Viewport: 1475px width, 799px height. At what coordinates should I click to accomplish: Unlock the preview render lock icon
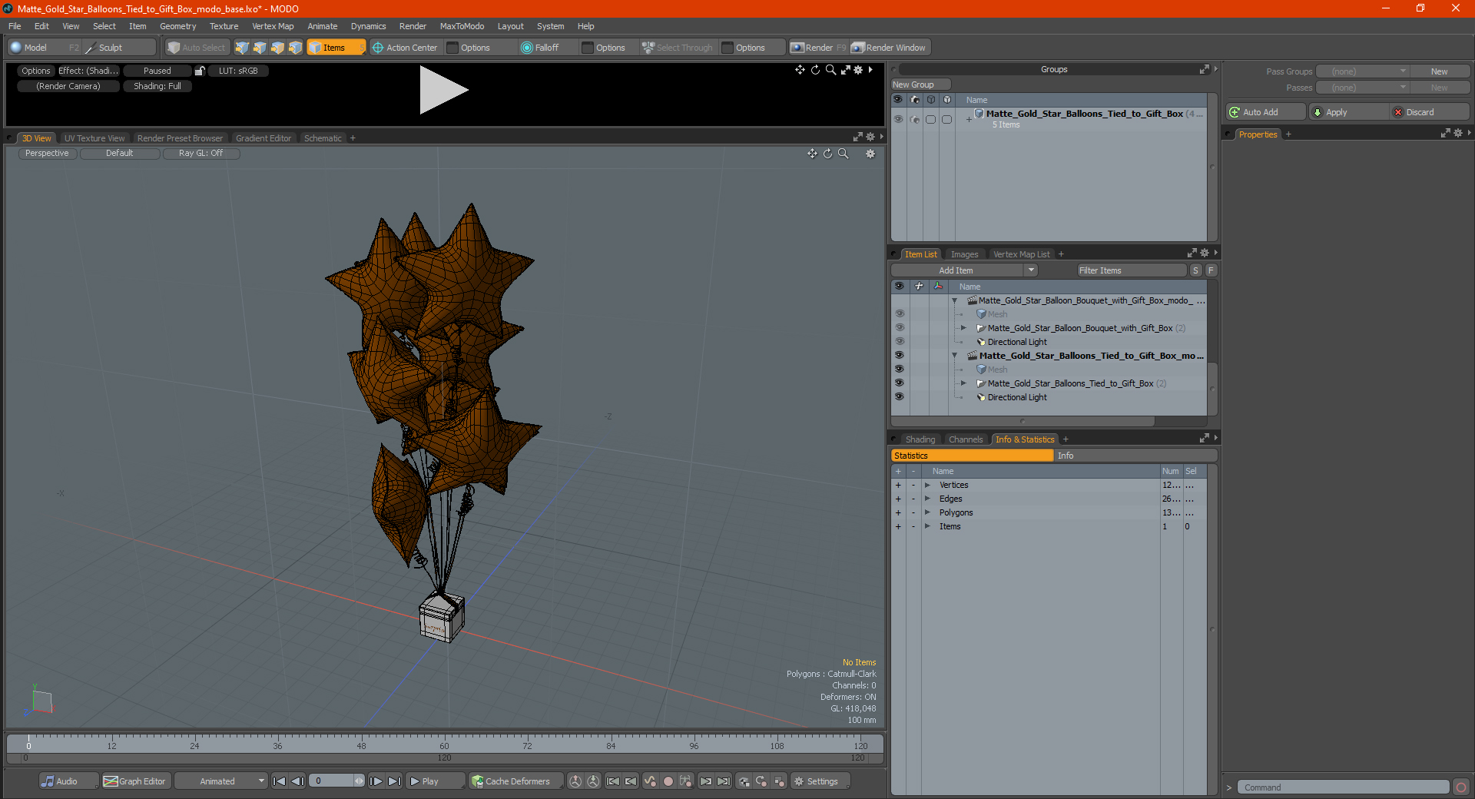(200, 71)
